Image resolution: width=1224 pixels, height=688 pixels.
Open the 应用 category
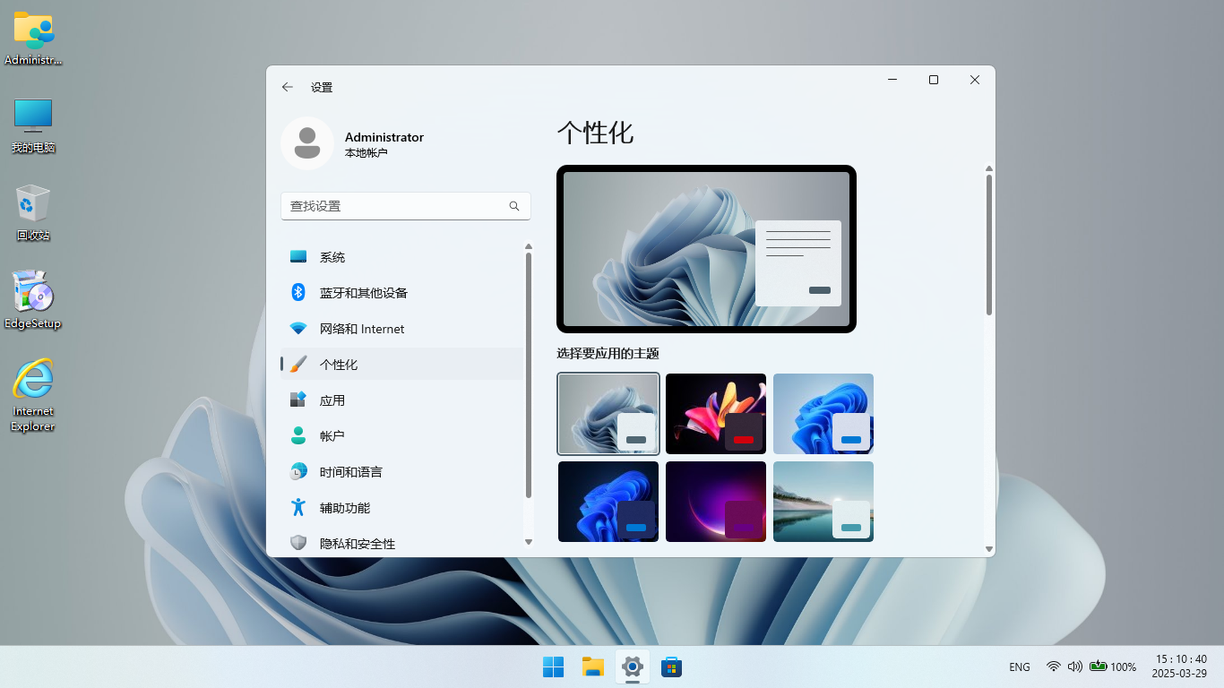(x=401, y=400)
